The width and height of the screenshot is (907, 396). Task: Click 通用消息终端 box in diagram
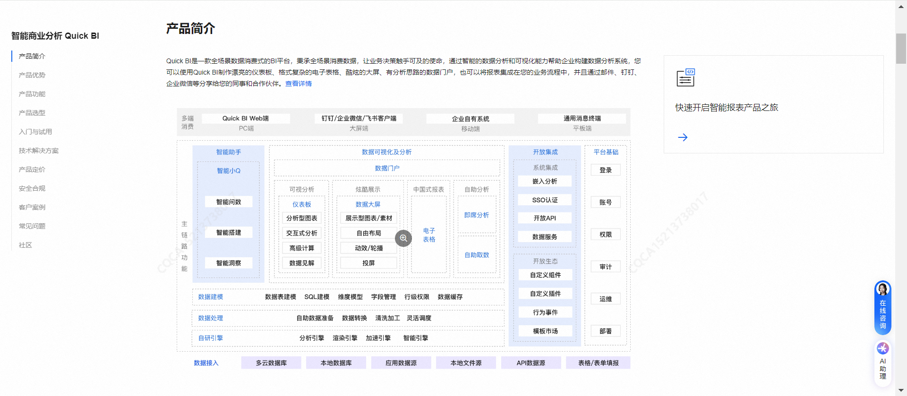click(582, 118)
